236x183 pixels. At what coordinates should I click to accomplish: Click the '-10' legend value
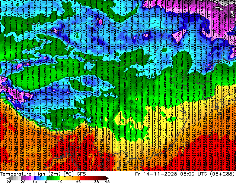click(x=33, y=182)
